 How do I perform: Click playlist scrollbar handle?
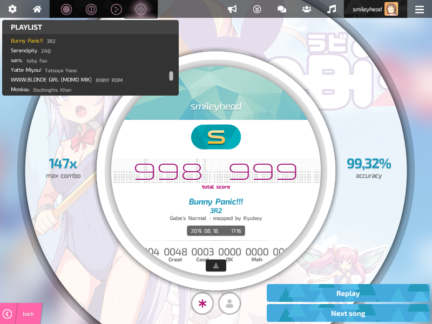pos(171,76)
